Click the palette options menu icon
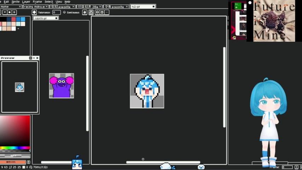Viewport: 302px width, 170px height. coord(14,12)
